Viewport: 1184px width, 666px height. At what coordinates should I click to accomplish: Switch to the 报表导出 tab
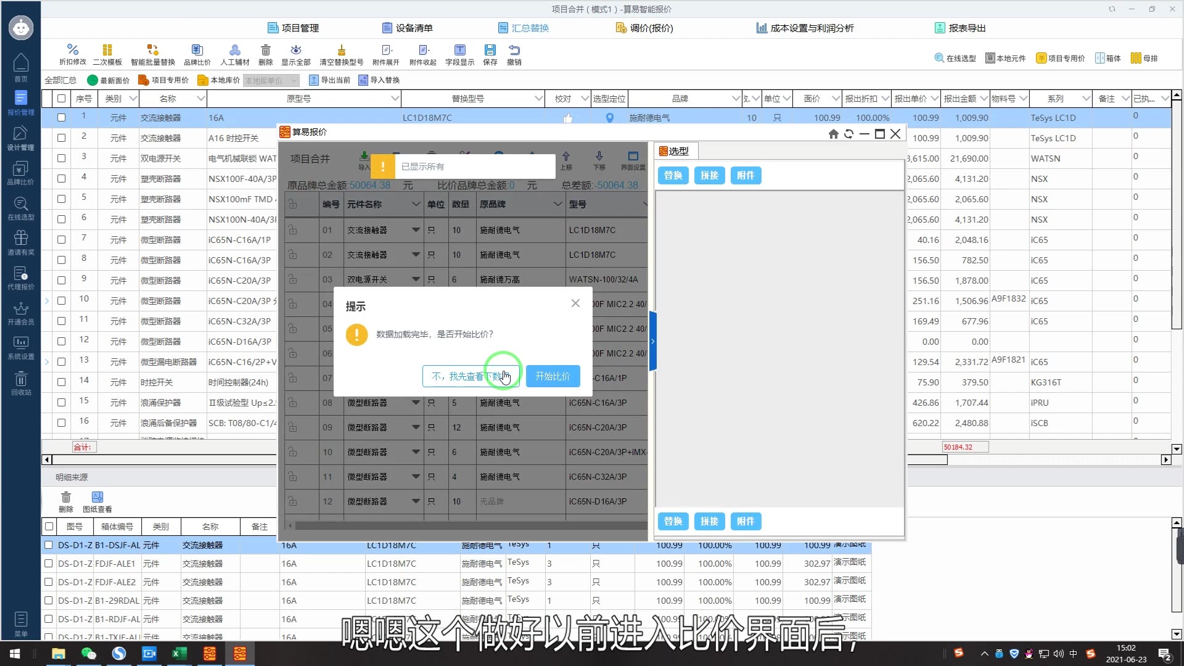pyautogui.click(x=960, y=28)
